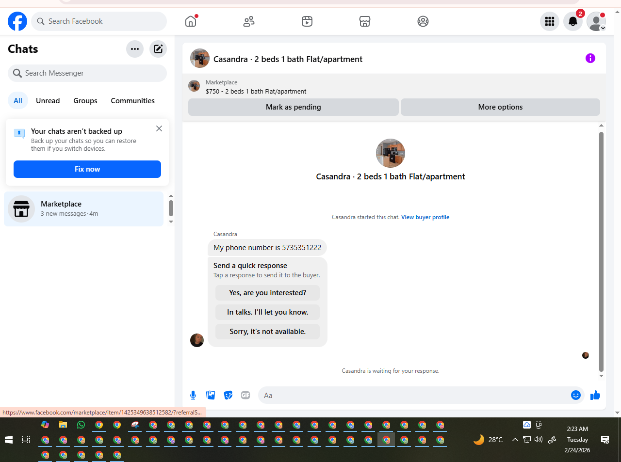
Task: Send a thumbs-up like
Action: 595,395
